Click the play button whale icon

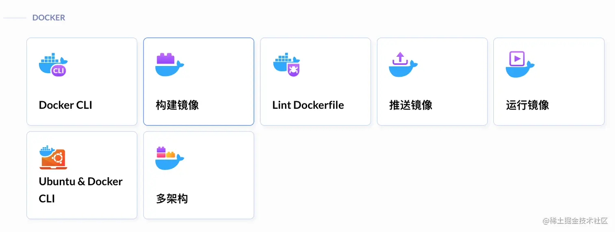[x=520, y=64]
